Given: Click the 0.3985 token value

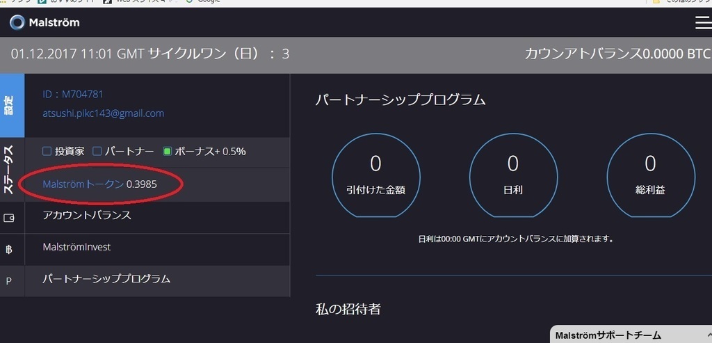Looking at the screenshot, I should pyautogui.click(x=142, y=184).
